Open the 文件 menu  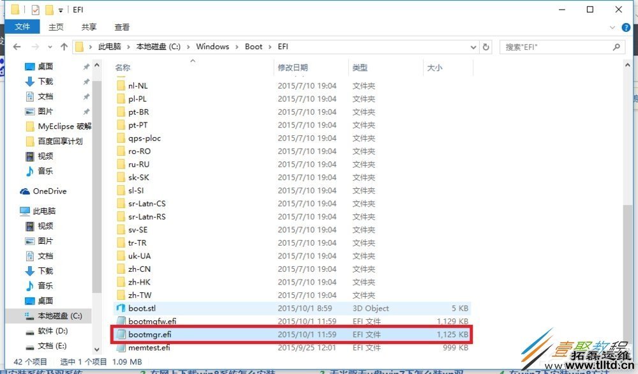(x=23, y=27)
